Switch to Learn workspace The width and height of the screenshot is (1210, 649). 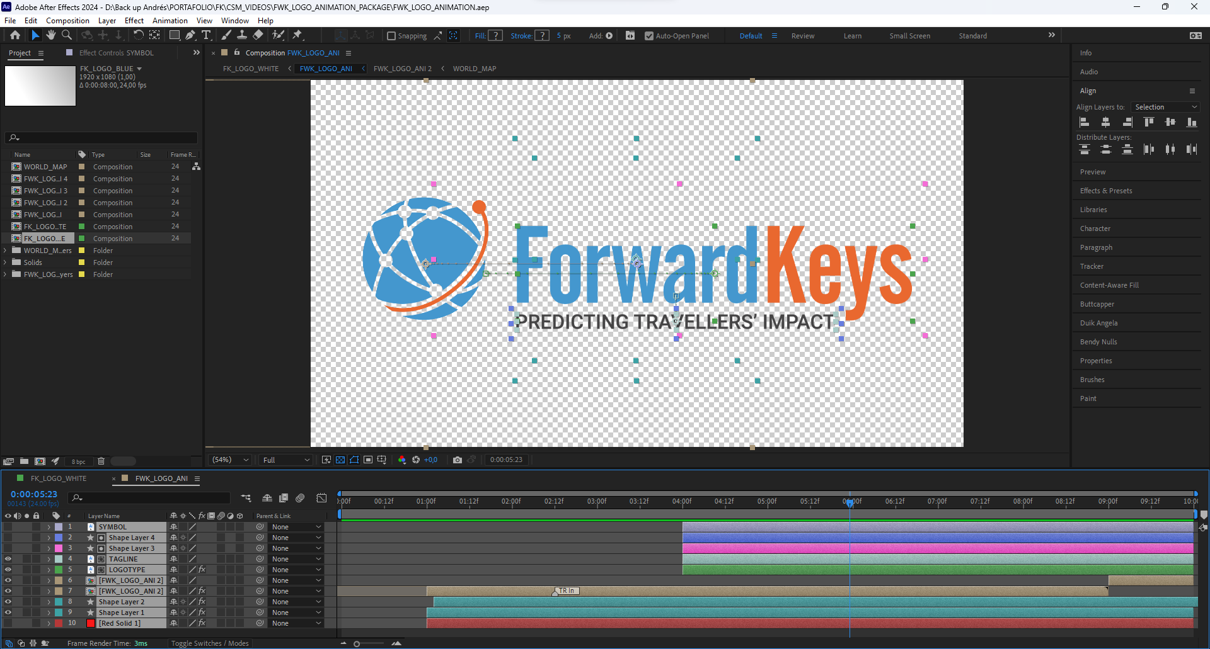tap(853, 36)
